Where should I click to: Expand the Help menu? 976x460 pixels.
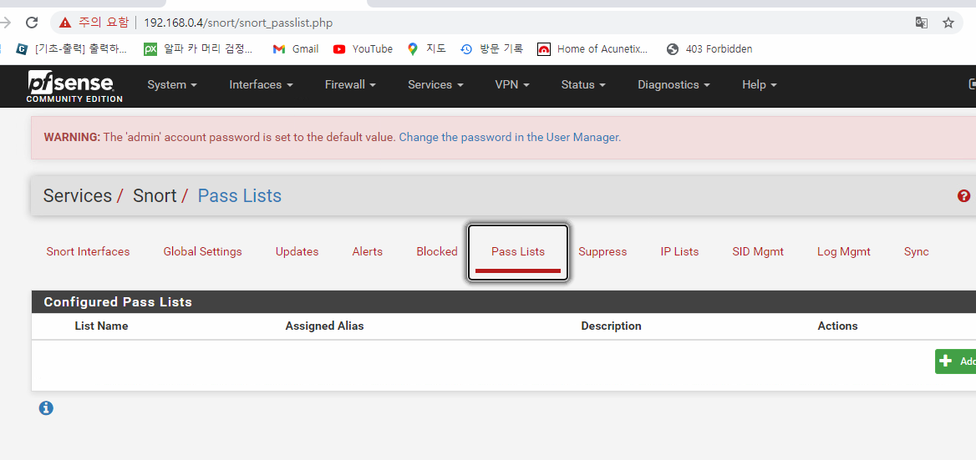pos(760,84)
